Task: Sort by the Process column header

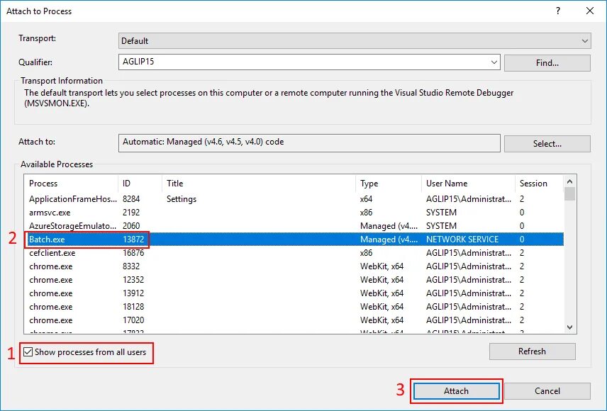Action: click(x=71, y=183)
